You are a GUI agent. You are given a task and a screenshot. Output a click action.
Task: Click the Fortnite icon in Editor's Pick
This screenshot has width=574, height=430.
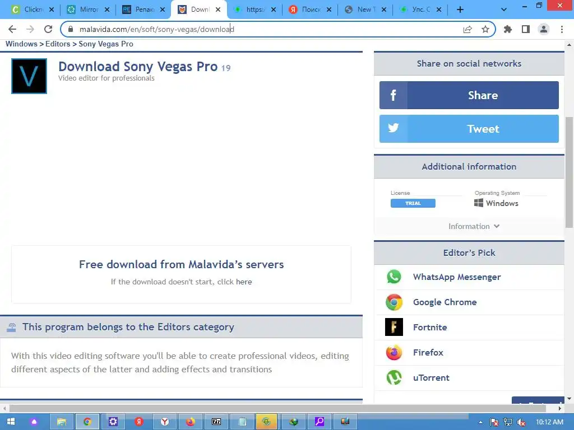point(394,327)
